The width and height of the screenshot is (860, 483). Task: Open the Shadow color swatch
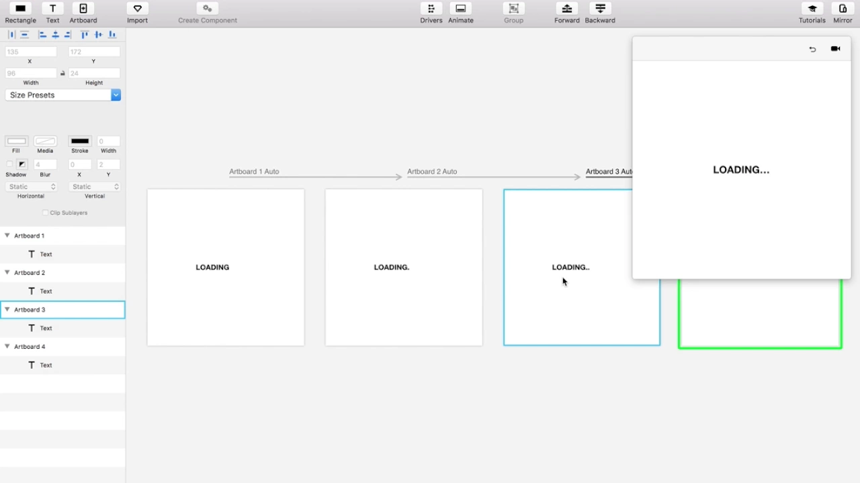(22, 164)
